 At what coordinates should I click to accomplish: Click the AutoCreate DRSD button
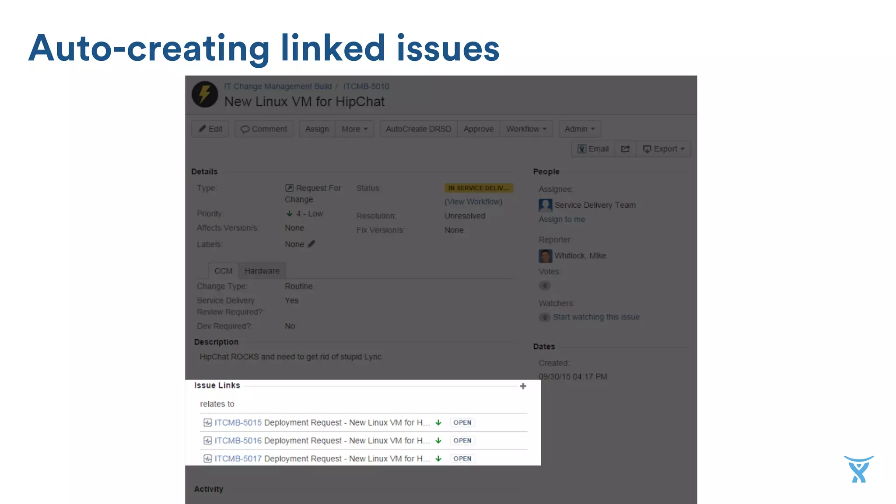(x=418, y=129)
